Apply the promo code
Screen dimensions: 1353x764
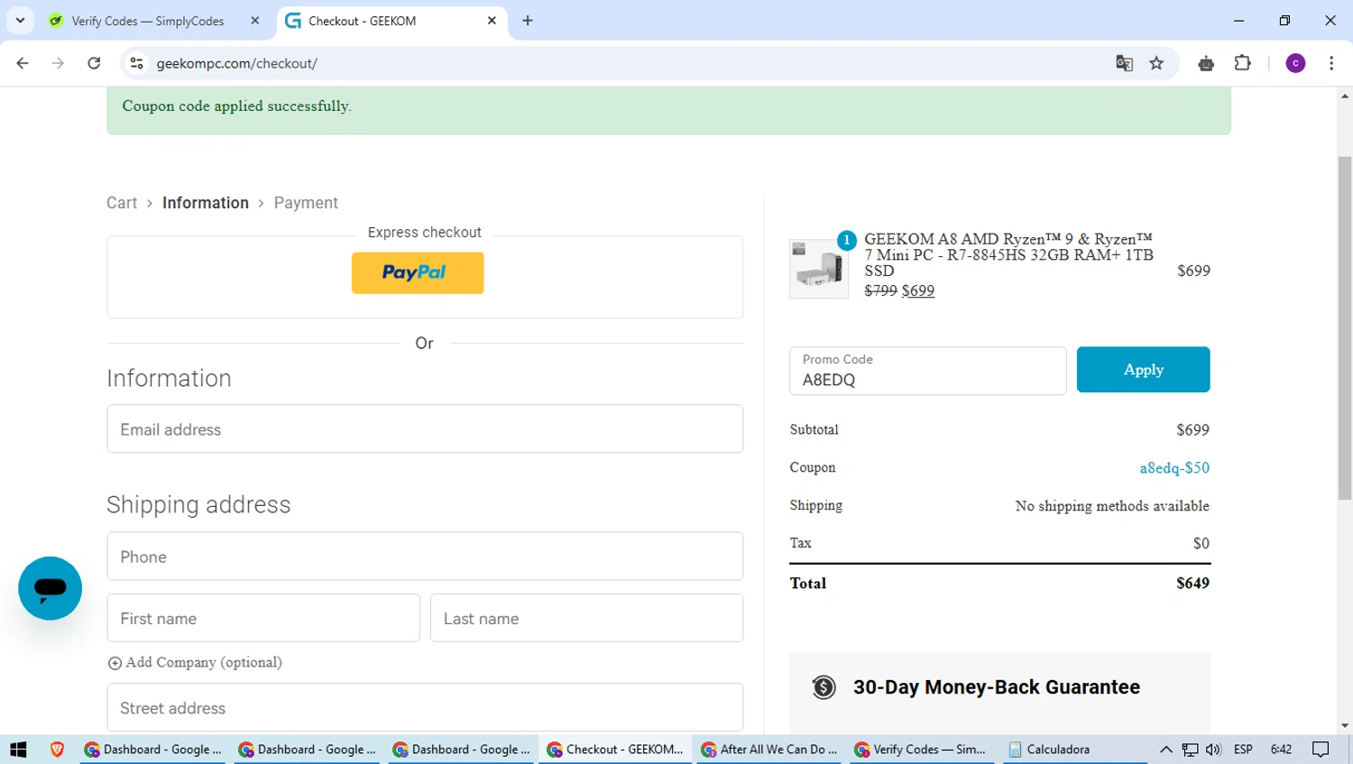coord(1143,370)
